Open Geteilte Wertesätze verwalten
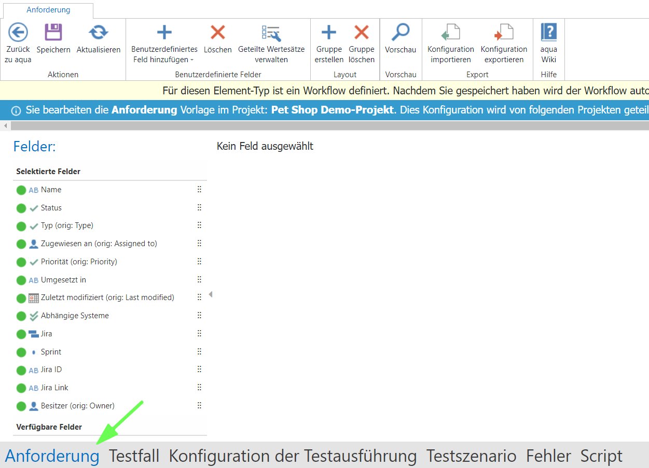This screenshot has height=468, width=649. [x=271, y=33]
